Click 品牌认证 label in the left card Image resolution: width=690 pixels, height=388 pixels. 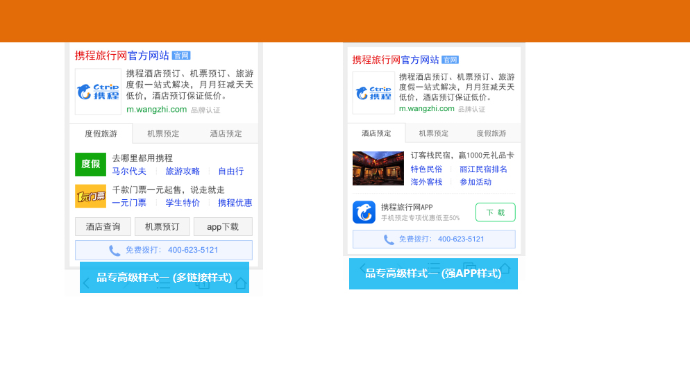click(205, 110)
